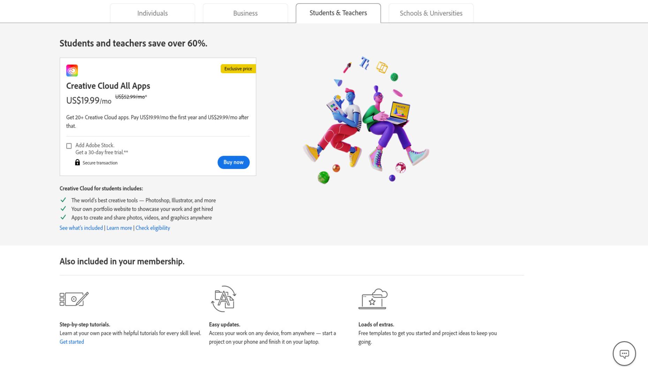Switch to the Individuals tab

(152, 13)
